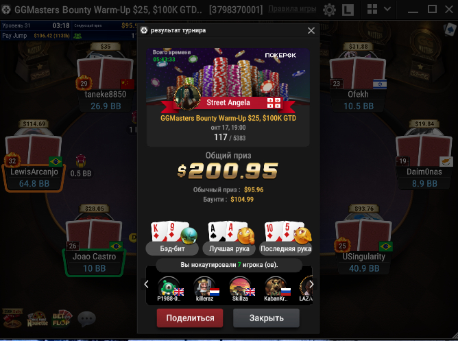
Task: Open the Rouletté mini-game icon
Action: pos(38,319)
